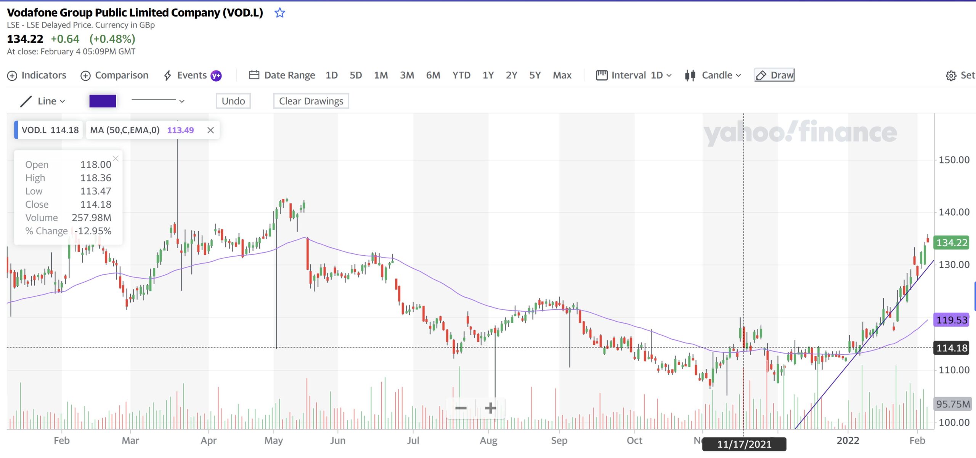The height and width of the screenshot is (458, 976).
Task: Click the Clear Drawings button
Action: 311,101
